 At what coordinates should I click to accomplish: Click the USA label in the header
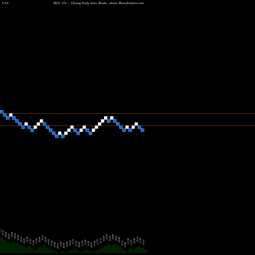[5, 3]
